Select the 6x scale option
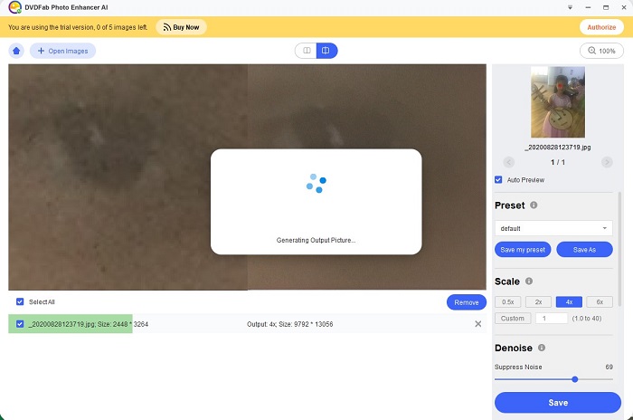This screenshot has height=420, width=633. (599, 301)
